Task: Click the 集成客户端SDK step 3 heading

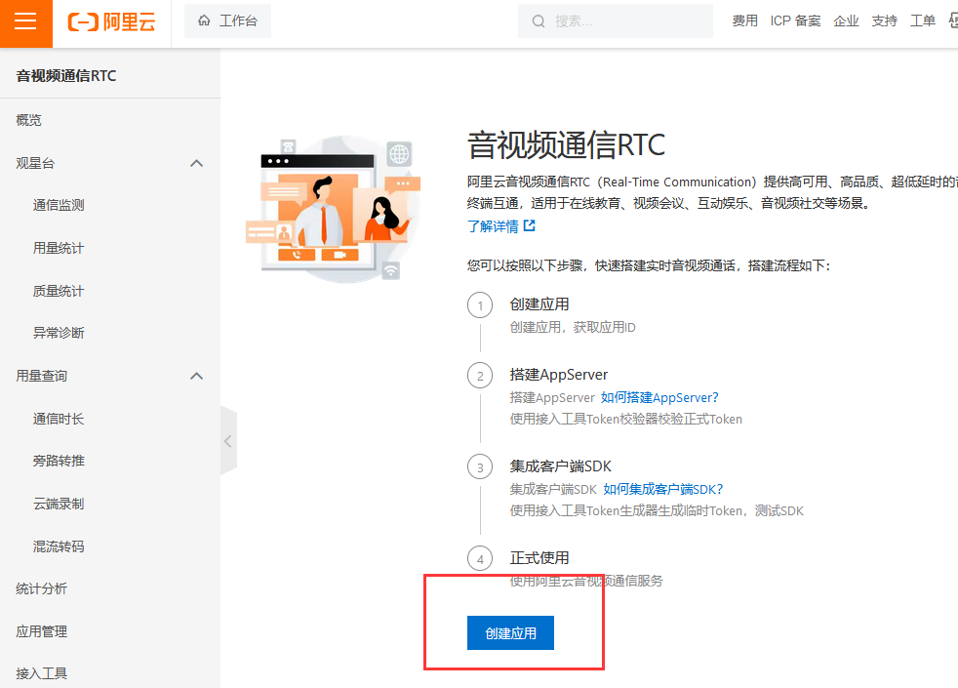Action: click(x=561, y=466)
